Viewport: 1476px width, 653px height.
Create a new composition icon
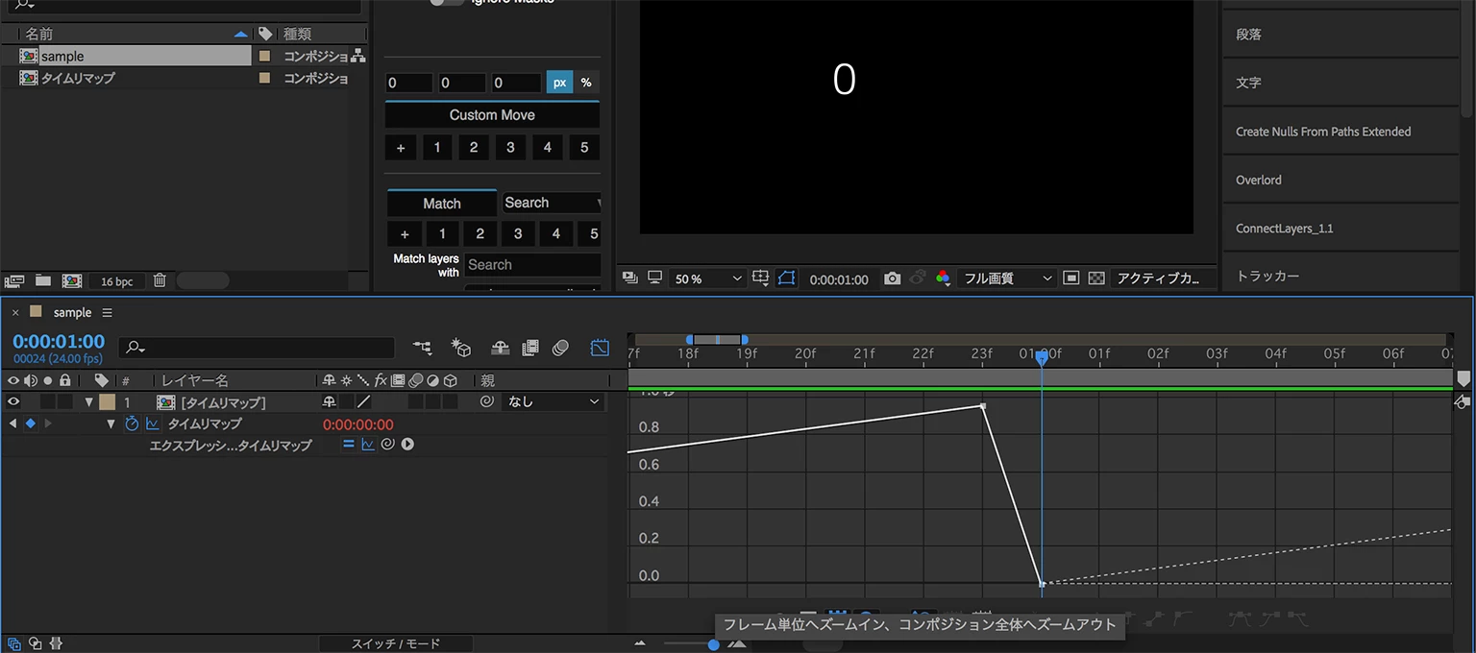(71, 280)
